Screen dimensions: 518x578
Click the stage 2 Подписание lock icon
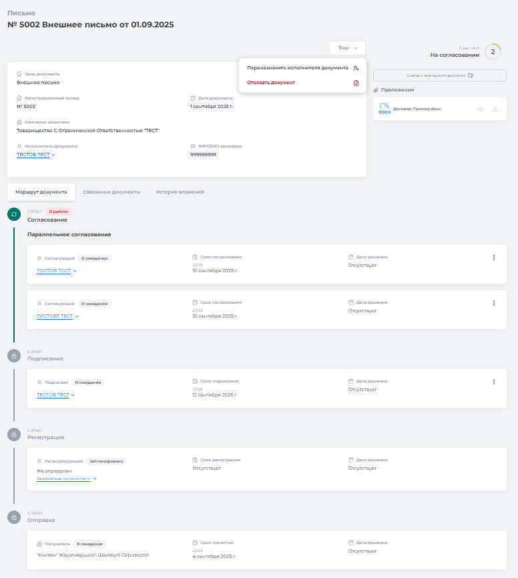(13, 356)
